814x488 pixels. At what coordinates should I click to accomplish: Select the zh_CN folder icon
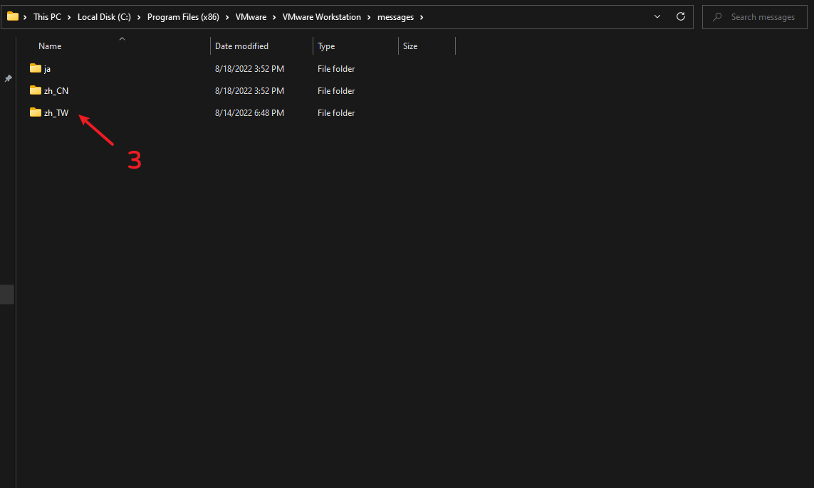click(x=36, y=90)
